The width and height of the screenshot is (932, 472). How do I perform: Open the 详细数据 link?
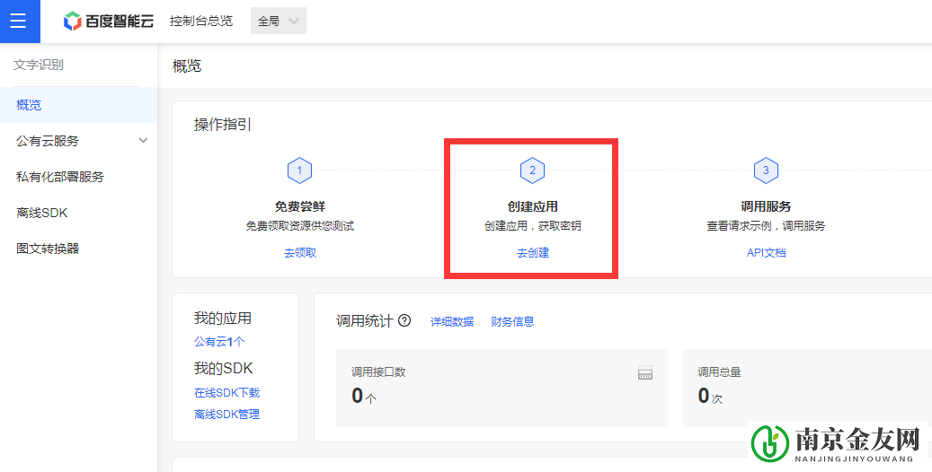[452, 322]
